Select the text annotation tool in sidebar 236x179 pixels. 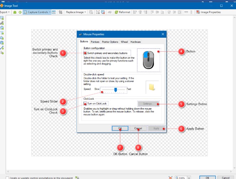2,32
